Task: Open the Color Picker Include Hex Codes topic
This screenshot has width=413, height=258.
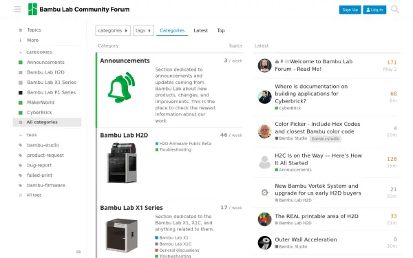Action: [317, 128]
